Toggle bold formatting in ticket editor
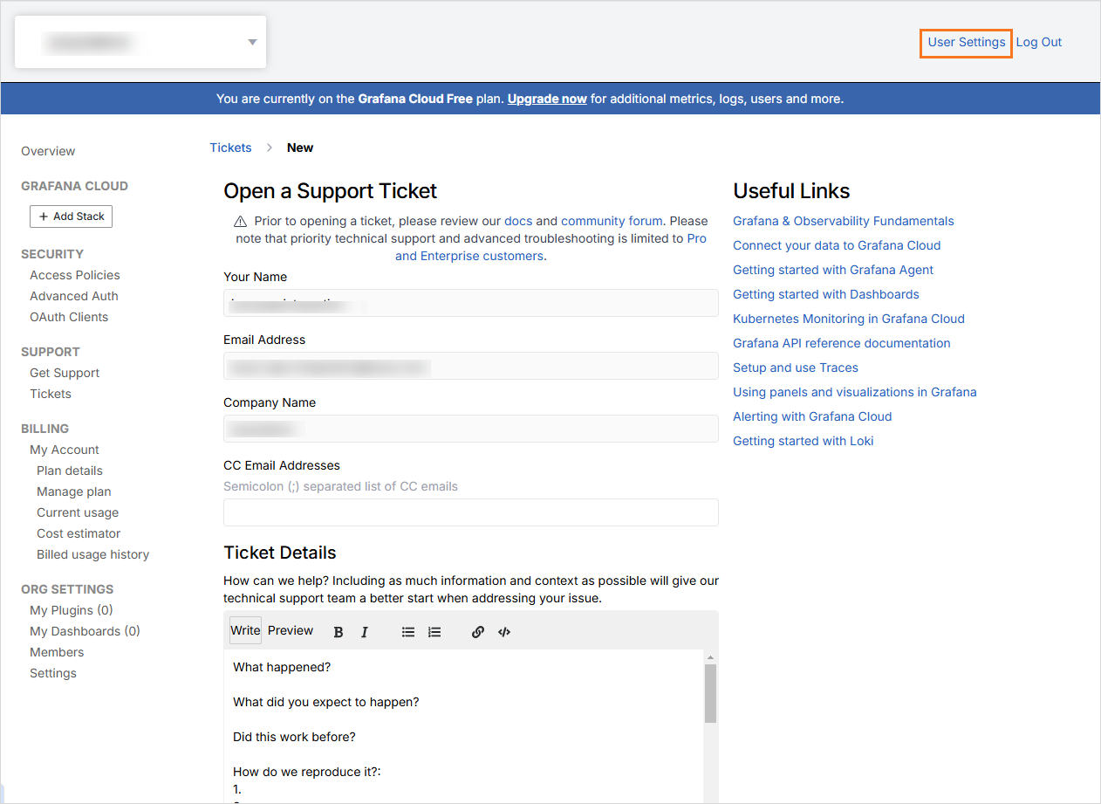Screen dimensions: 1101x804 [339, 632]
